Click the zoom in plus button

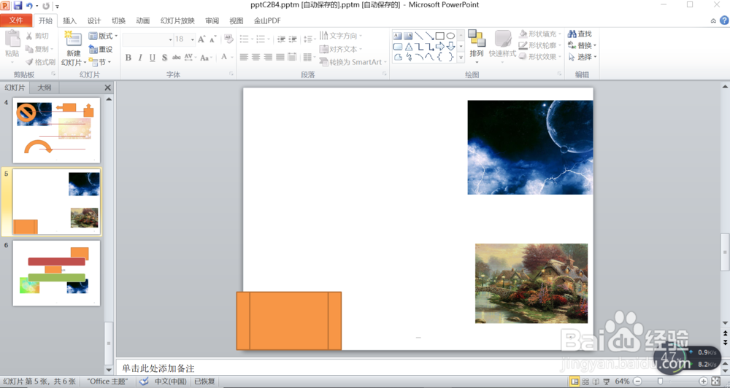tap(704, 381)
